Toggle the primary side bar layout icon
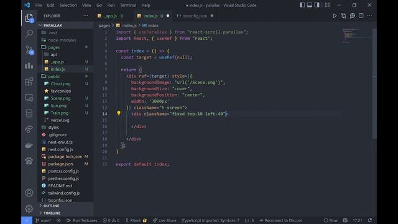Image resolution: width=398 pixels, height=224 pixels. point(302,5)
